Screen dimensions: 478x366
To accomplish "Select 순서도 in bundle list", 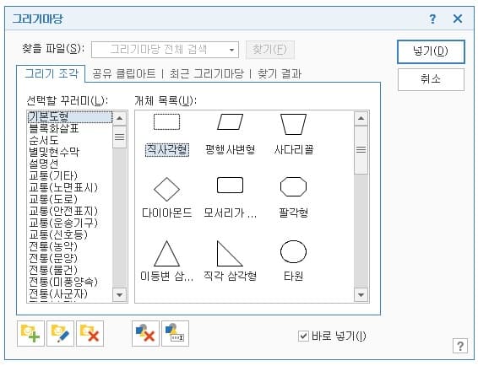I will [x=70, y=140].
